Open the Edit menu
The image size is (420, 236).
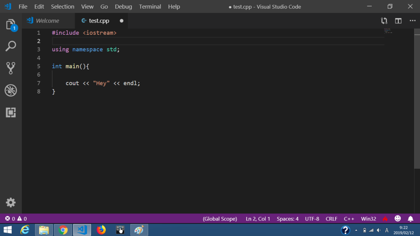coord(39,7)
